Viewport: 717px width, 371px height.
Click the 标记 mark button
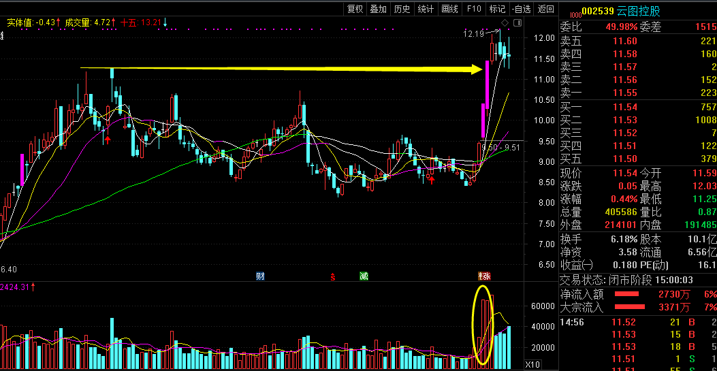(x=498, y=9)
